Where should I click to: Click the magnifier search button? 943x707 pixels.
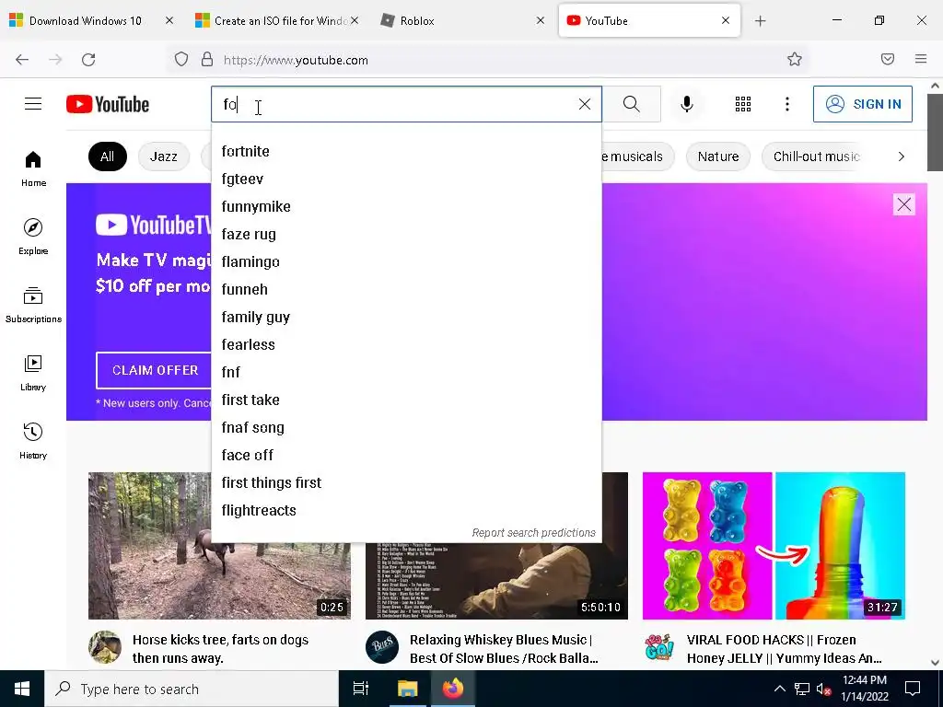click(x=632, y=104)
